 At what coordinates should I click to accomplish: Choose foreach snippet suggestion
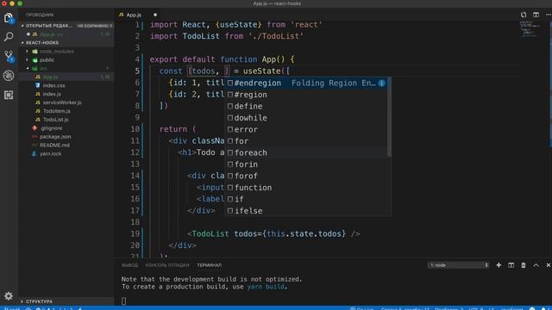coord(305,153)
